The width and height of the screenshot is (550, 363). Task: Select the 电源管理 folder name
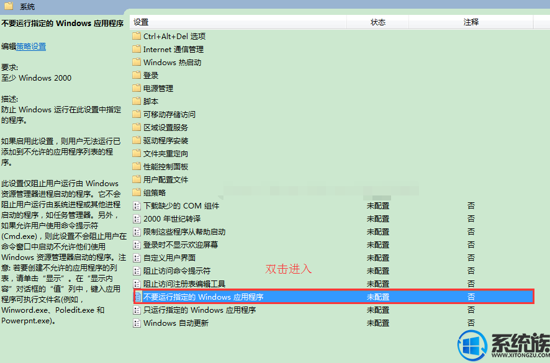tap(158, 88)
